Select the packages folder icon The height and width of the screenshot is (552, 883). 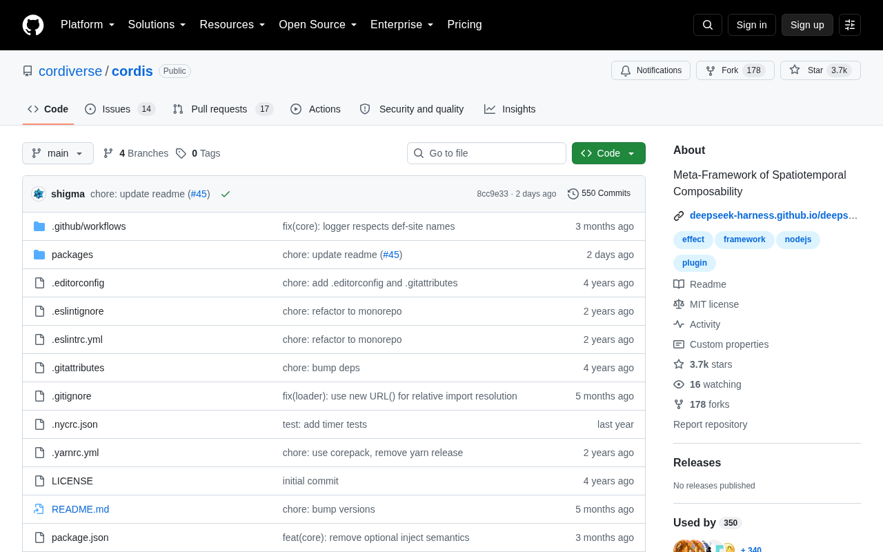(39, 255)
